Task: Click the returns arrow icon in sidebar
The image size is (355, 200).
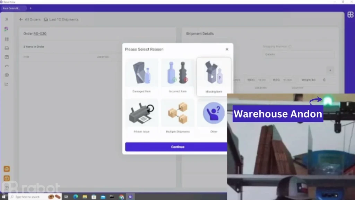Action: pos(7,66)
